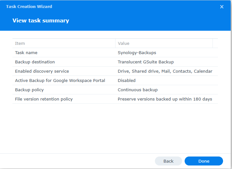The height and width of the screenshot is (169, 232).
Task: Click the Done button
Action: pyautogui.click(x=204, y=161)
